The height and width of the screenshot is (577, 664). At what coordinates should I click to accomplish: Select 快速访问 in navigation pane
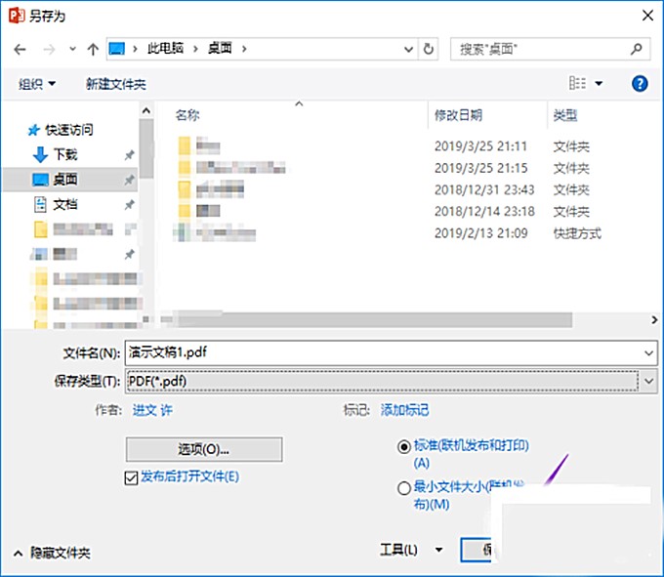tap(61, 130)
